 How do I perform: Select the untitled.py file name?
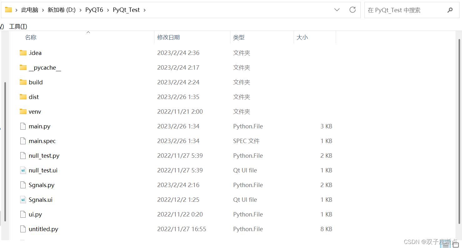pos(43,229)
